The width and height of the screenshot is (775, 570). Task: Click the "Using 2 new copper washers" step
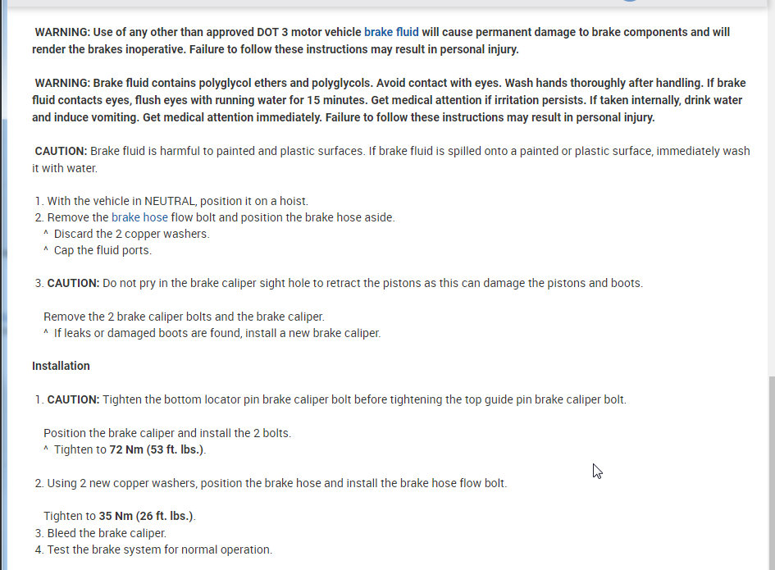[x=276, y=483]
